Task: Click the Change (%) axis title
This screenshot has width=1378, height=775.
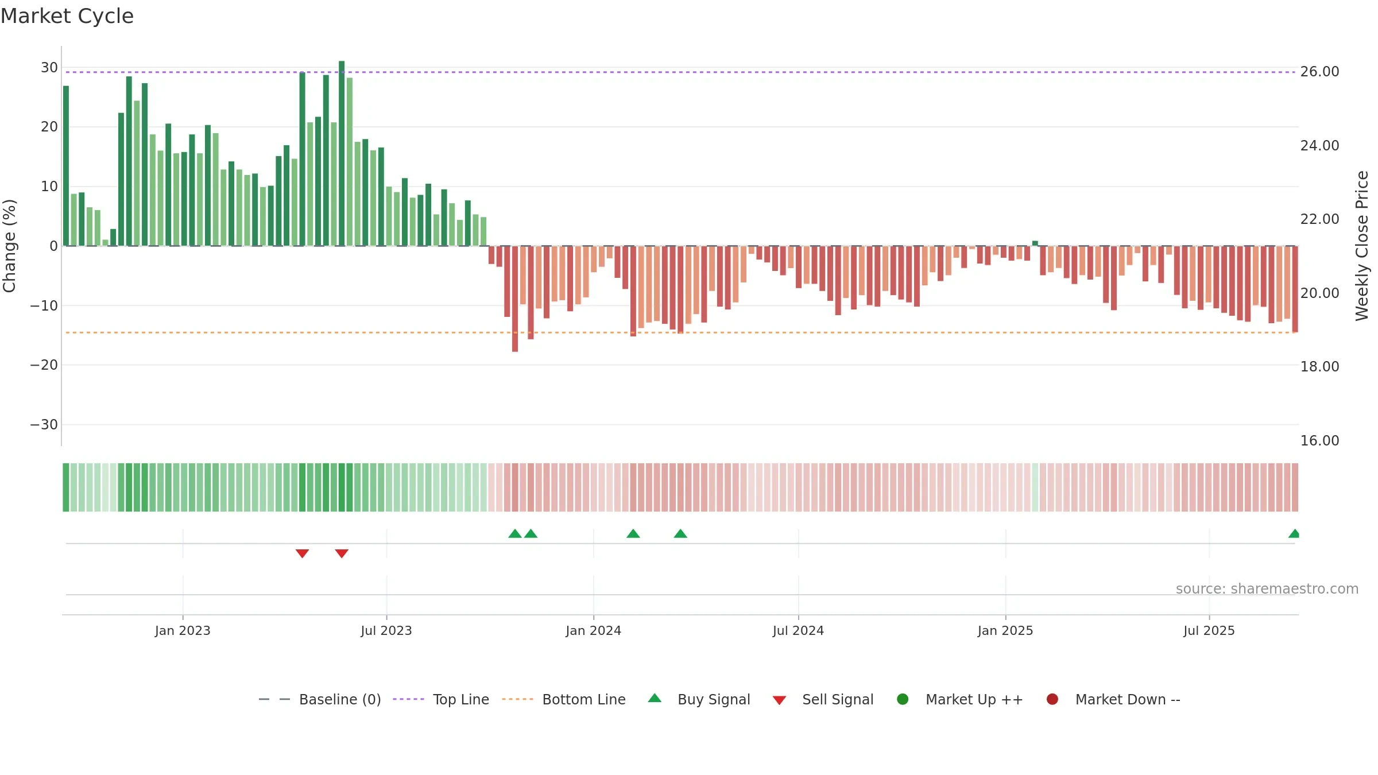Action: [x=9, y=246]
